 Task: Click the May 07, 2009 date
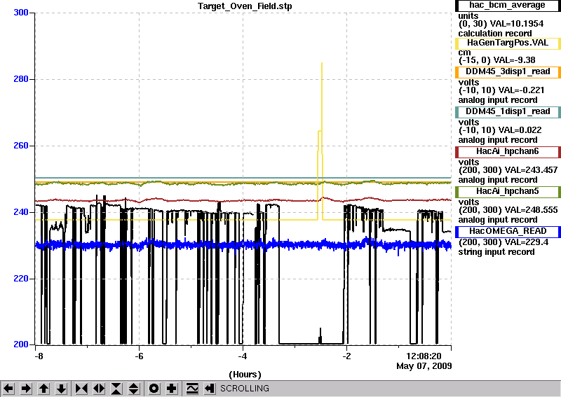424,366
